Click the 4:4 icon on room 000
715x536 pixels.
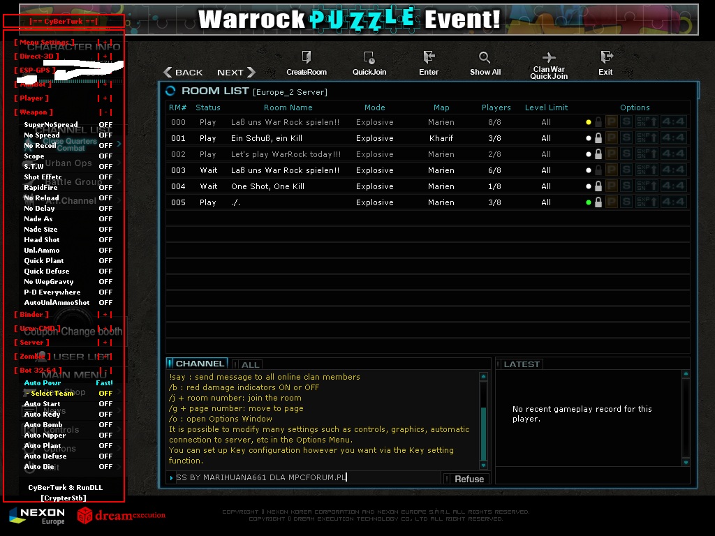click(673, 121)
